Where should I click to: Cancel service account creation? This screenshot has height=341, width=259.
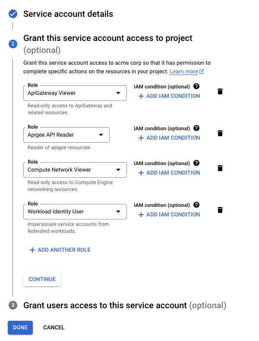pos(54,328)
